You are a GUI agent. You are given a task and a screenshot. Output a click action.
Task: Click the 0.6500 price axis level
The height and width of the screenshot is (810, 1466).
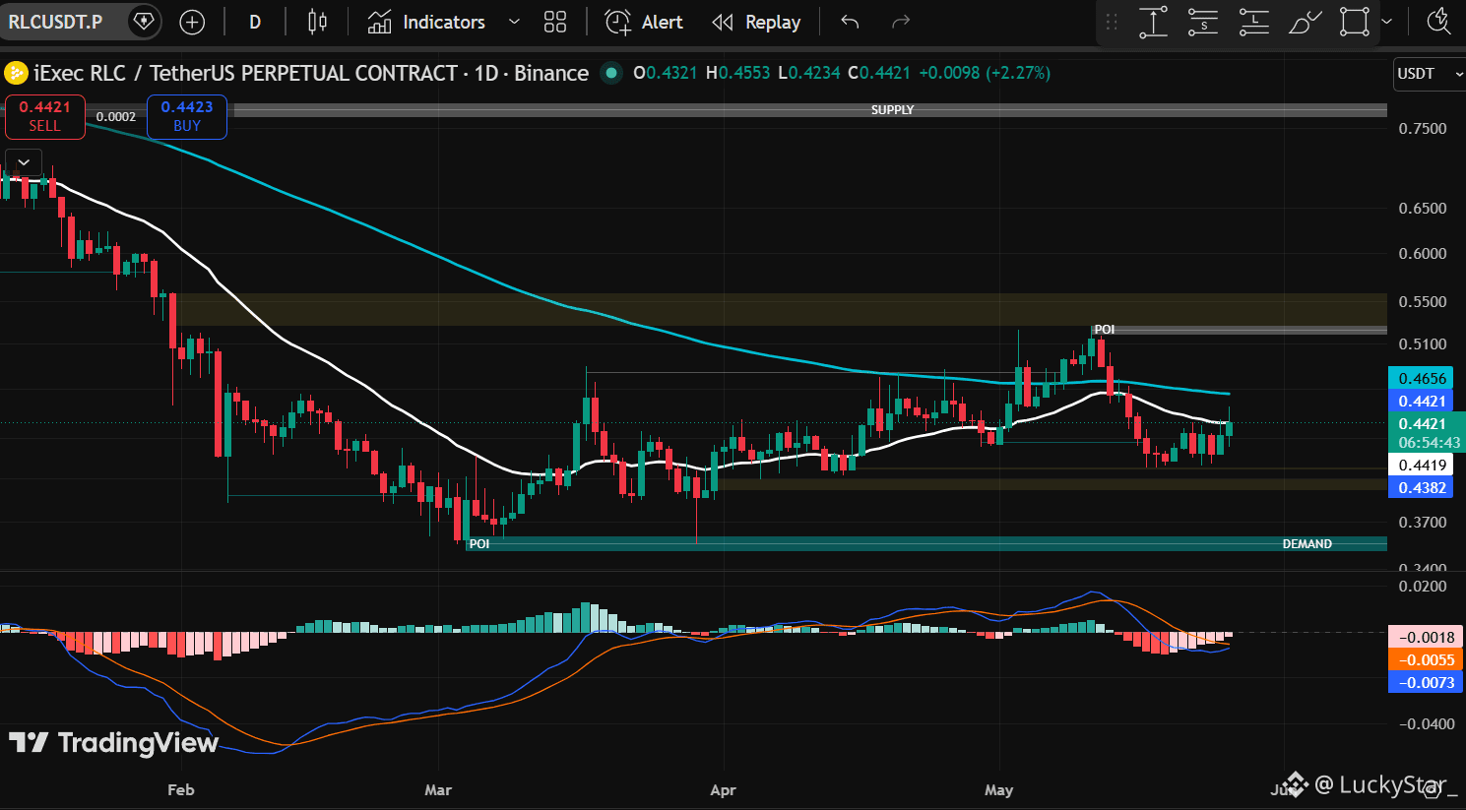tap(1423, 209)
